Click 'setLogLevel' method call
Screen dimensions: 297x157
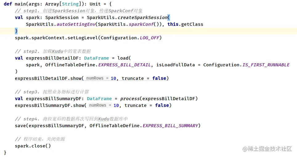click(83, 38)
